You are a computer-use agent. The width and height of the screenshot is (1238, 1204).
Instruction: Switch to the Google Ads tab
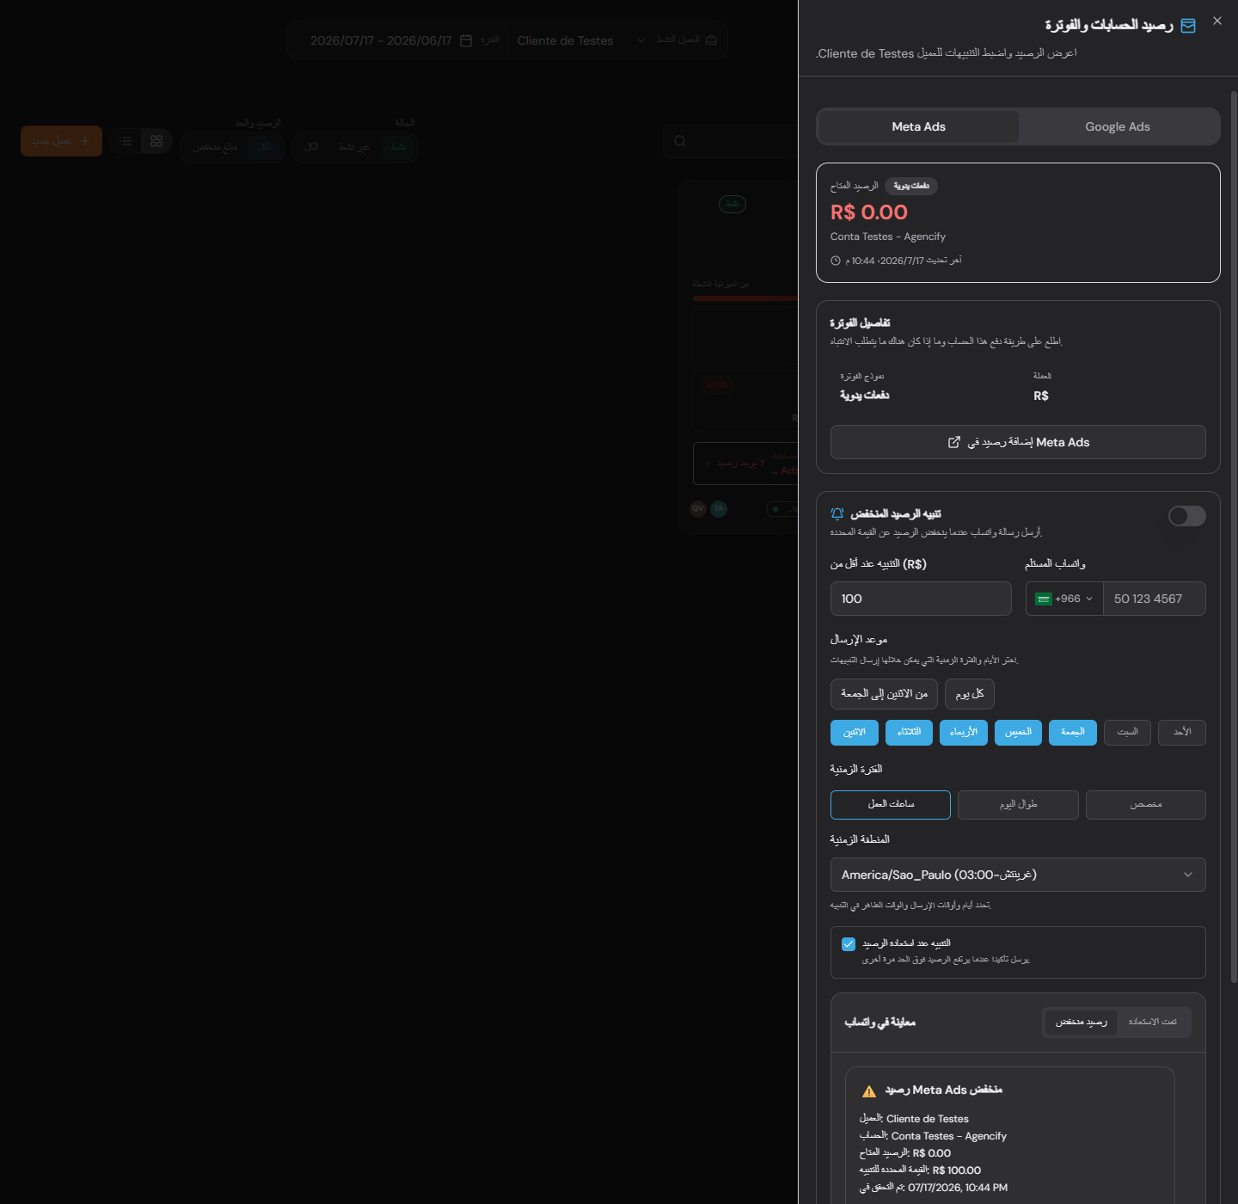tap(1118, 126)
